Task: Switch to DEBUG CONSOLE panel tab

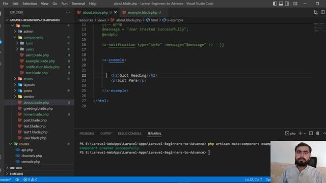Action: (129, 133)
